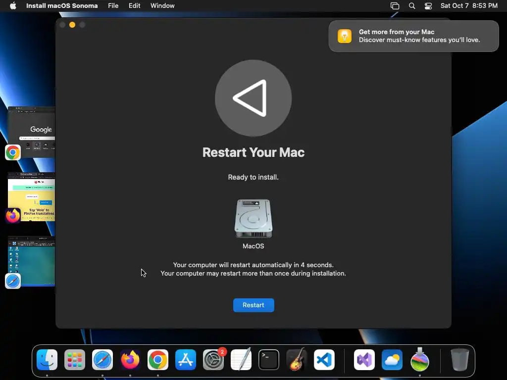507x380 pixels.
Task: Click the Safari icon in Stage Manager
Action: [13, 281]
